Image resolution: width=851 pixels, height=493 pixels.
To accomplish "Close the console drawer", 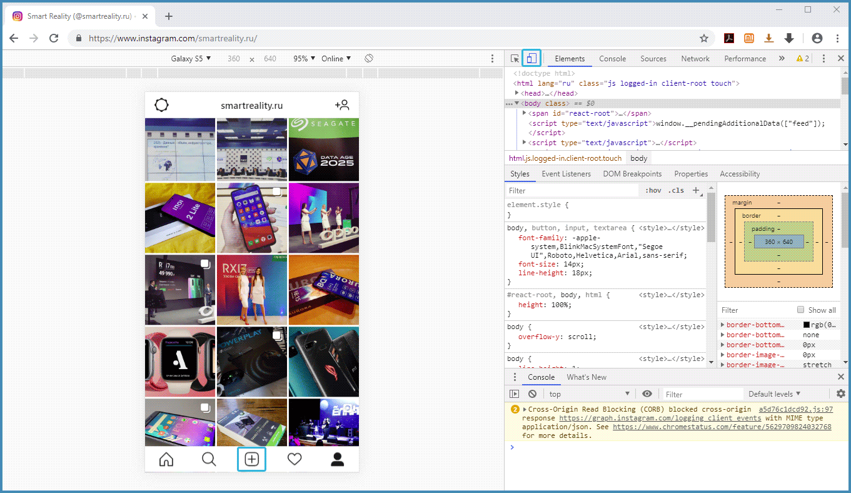I will click(841, 377).
